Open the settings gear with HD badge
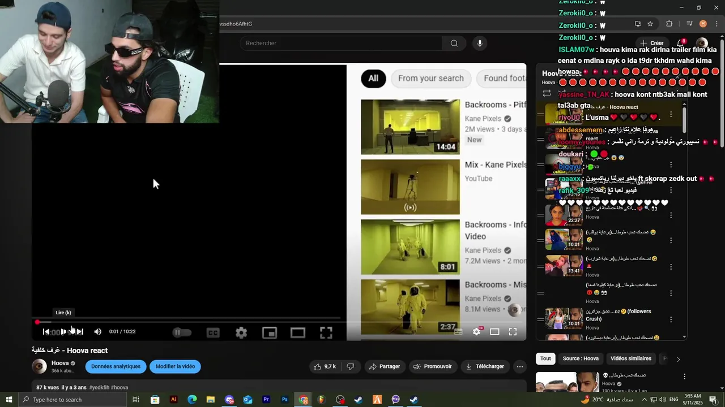This screenshot has height=407, width=725. [477, 332]
